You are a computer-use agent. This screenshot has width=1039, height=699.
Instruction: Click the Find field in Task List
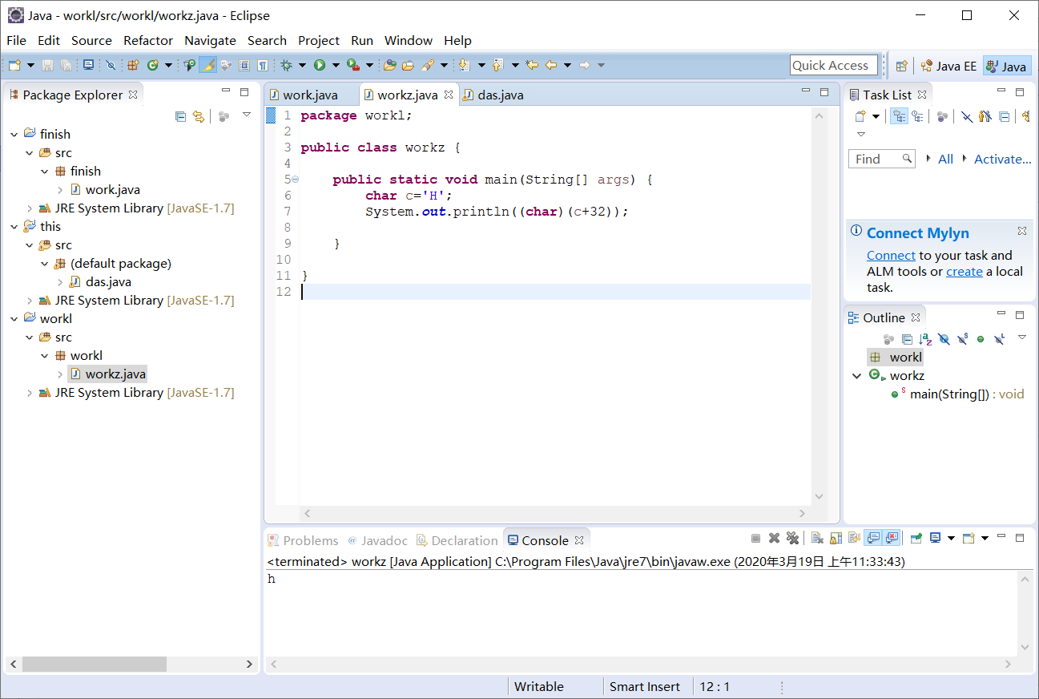pos(874,159)
